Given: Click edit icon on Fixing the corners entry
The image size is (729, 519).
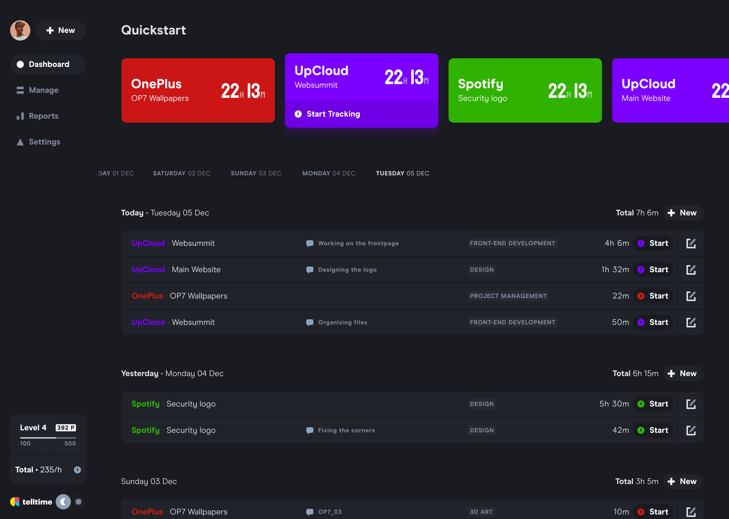Looking at the screenshot, I should coord(691,430).
